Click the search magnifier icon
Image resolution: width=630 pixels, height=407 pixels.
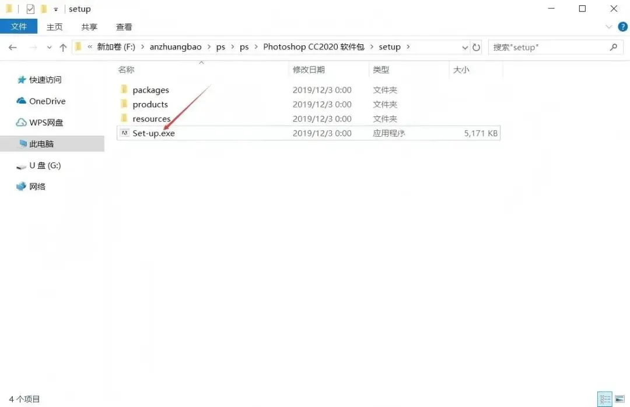tap(614, 47)
